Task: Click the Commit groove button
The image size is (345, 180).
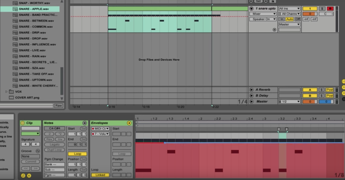Action: click(30, 161)
